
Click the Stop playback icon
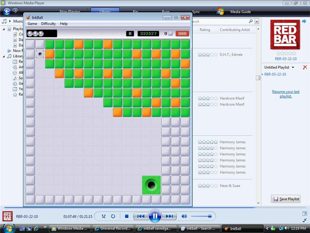point(126,216)
